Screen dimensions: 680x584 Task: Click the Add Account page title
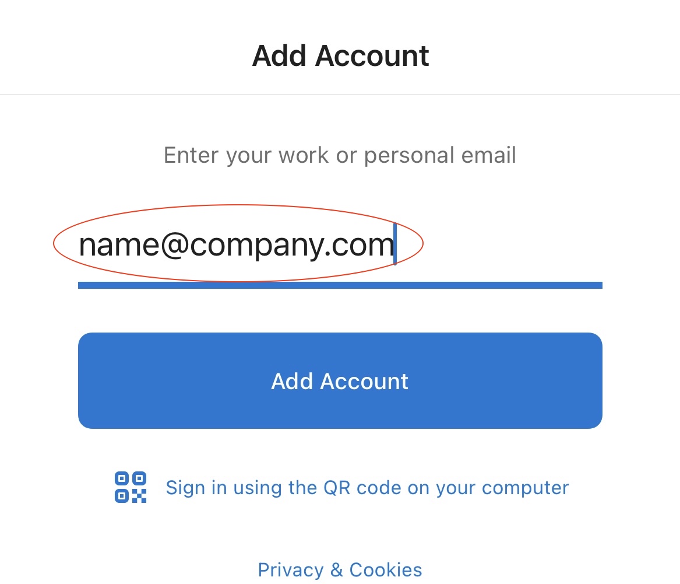(x=340, y=56)
